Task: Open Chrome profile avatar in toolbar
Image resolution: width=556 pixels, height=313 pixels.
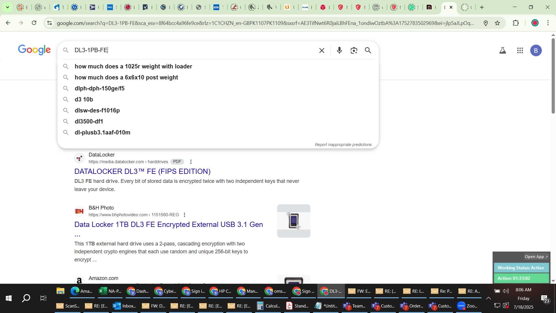Action: [x=535, y=23]
